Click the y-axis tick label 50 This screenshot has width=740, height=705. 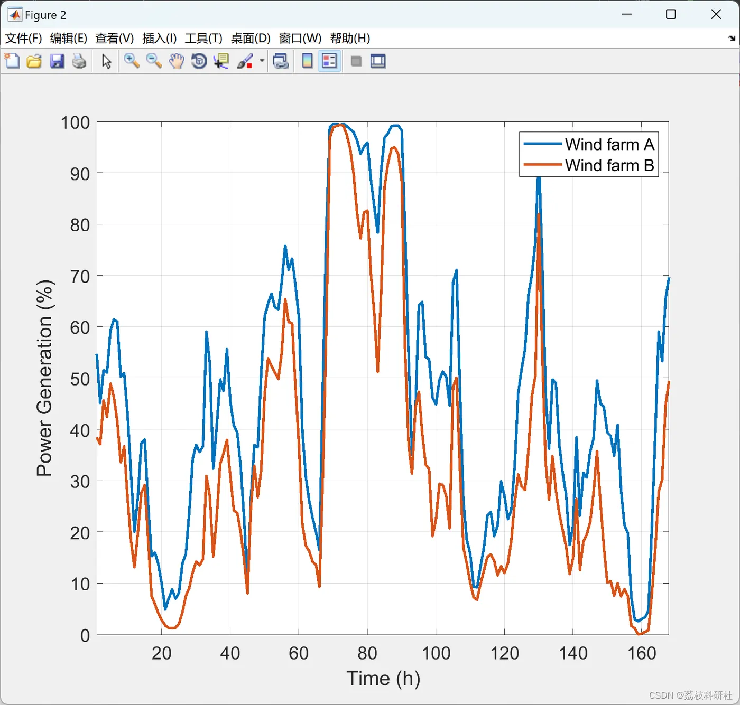[x=80, y=379]
